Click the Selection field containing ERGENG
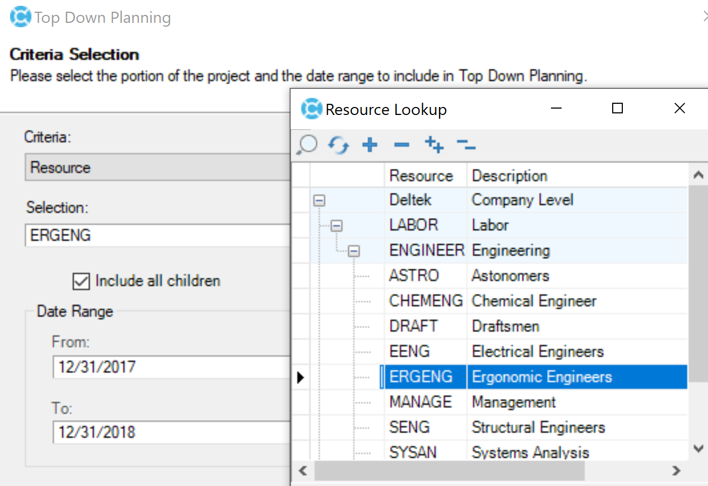708x486 pixels. [x=158, y=235]
